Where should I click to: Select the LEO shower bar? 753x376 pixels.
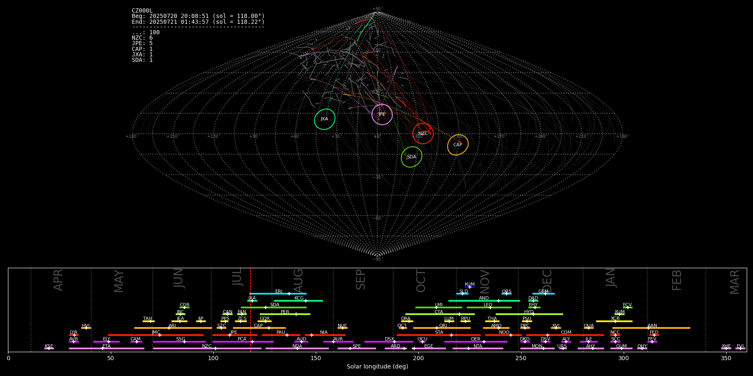point(489,307)
